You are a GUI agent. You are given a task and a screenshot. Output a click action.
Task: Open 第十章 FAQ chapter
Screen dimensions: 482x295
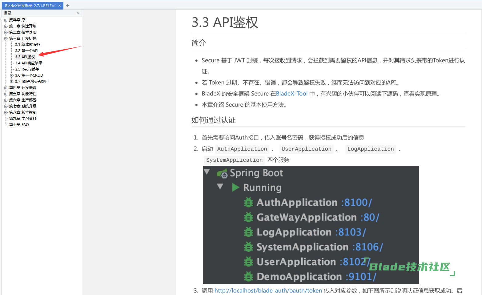point(19,125)
